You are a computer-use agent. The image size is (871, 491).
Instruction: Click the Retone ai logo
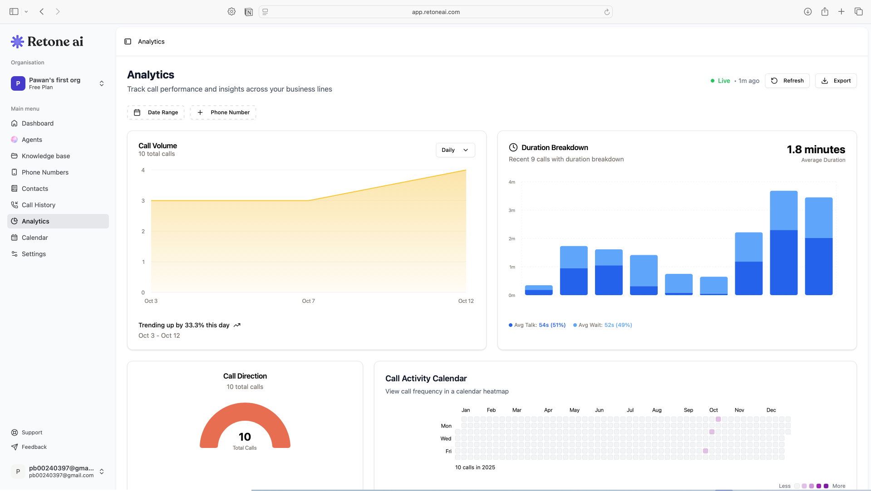tap(46, 41)
